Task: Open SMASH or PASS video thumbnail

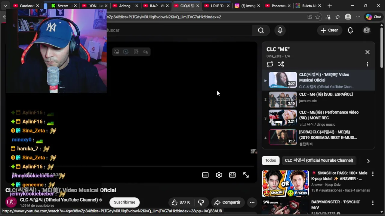Action: 285,184
